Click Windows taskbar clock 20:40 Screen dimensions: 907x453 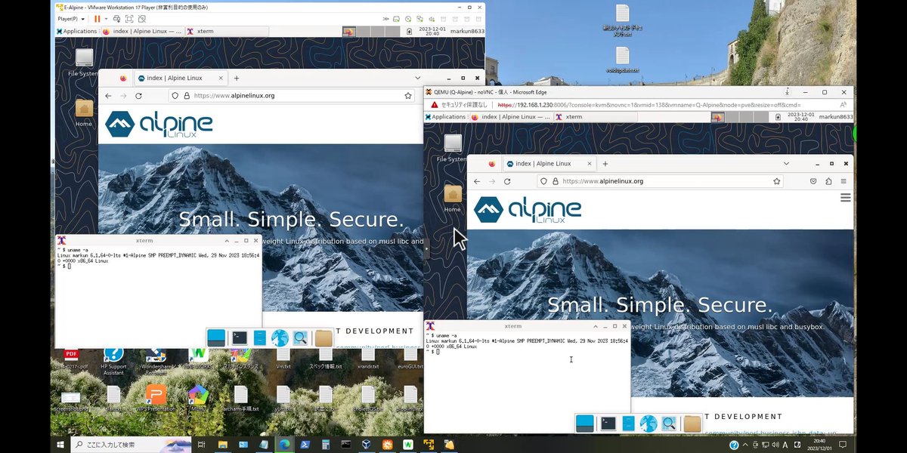click(x=820, y=445)
